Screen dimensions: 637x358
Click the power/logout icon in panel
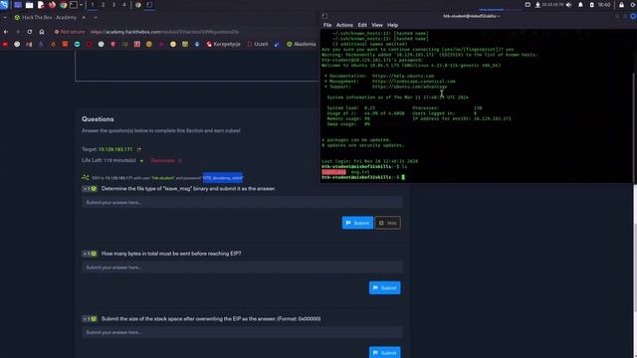click(634, 5)
